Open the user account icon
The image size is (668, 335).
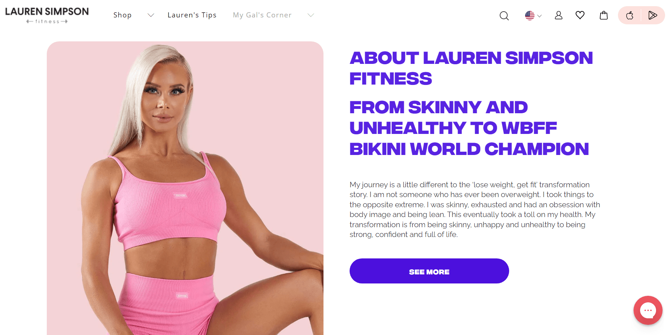tap(558, 15)
